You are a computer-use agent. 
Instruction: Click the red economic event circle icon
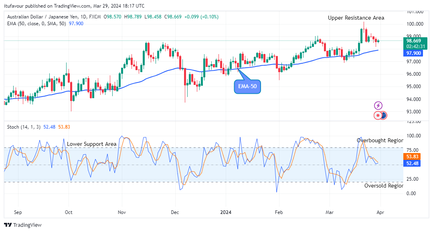[378, 115]
